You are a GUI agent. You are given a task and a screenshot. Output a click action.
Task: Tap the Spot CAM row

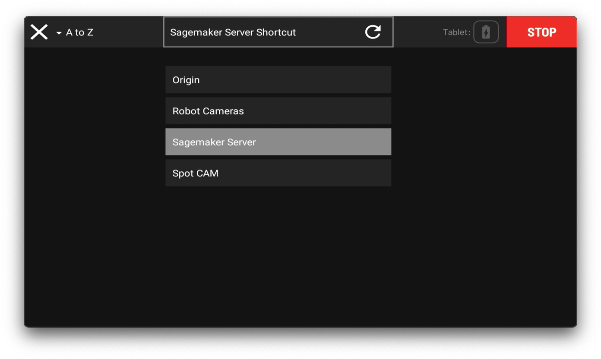pyautogui.click(x=278, y=173)
